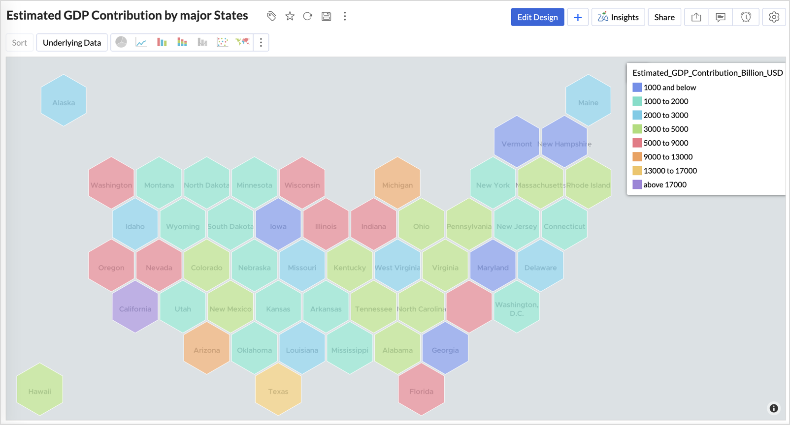Select the Idaho hexagon
The width and height of the screenshot is (790, 425).
click(x=135, y=224)
